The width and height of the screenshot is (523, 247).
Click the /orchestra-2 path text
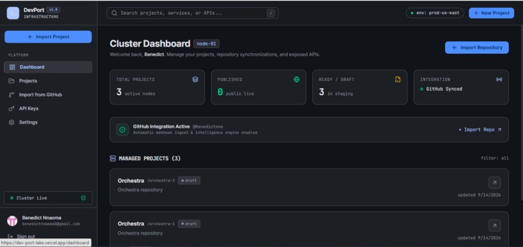pyautogui.click(x=161, y=181)
